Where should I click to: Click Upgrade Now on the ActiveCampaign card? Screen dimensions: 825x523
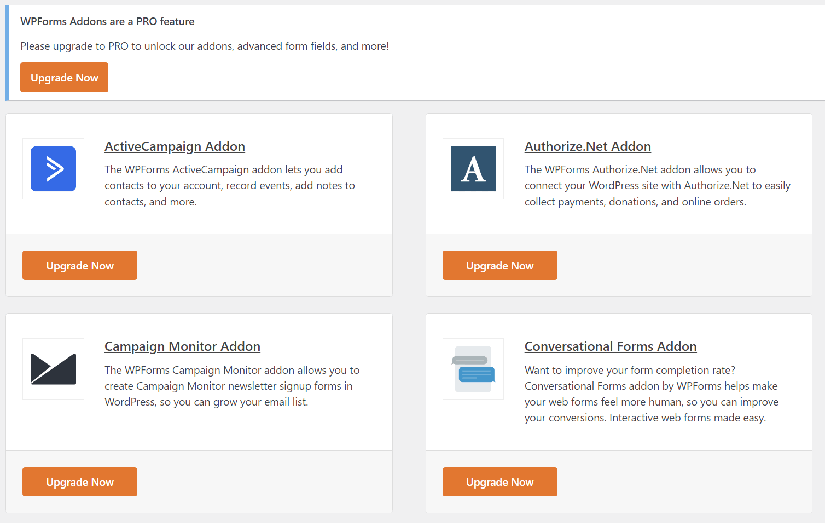pos(79,265)
